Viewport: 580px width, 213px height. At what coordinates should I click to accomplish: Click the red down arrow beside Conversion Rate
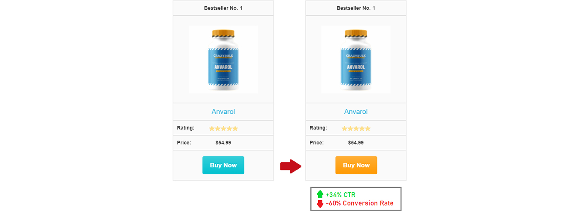click(x=320, y=203)
